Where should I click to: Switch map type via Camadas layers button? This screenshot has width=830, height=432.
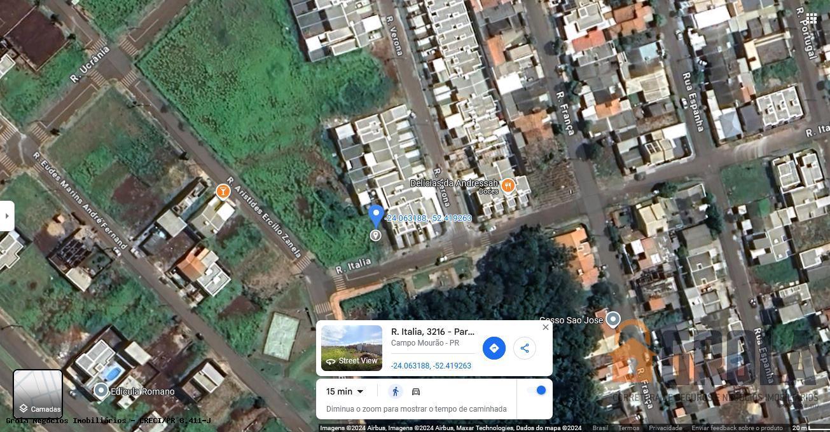(x=38, y=395)
